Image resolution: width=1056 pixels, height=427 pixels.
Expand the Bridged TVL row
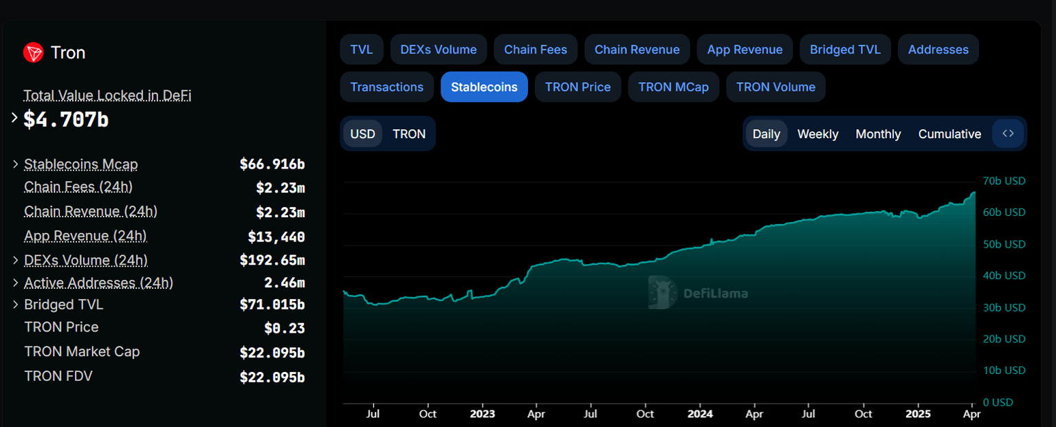[15, 305]
